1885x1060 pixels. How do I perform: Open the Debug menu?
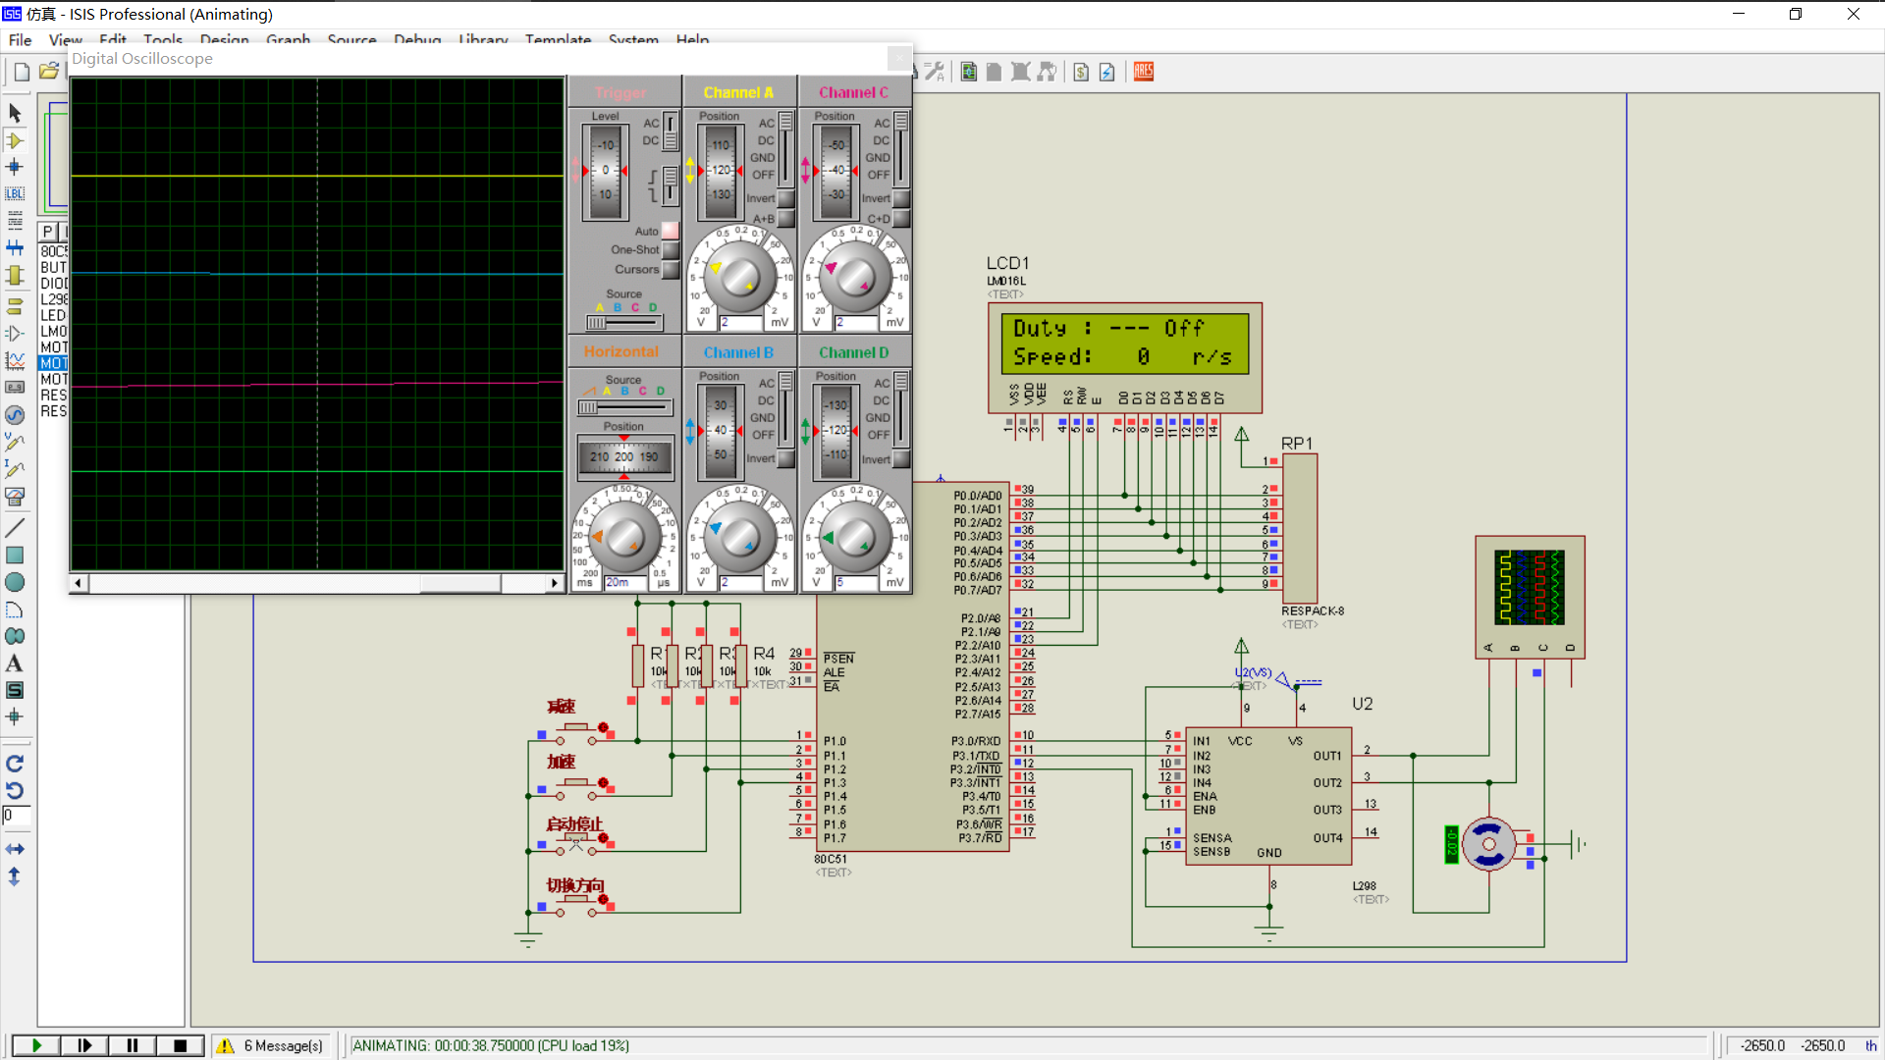[417, 40]
